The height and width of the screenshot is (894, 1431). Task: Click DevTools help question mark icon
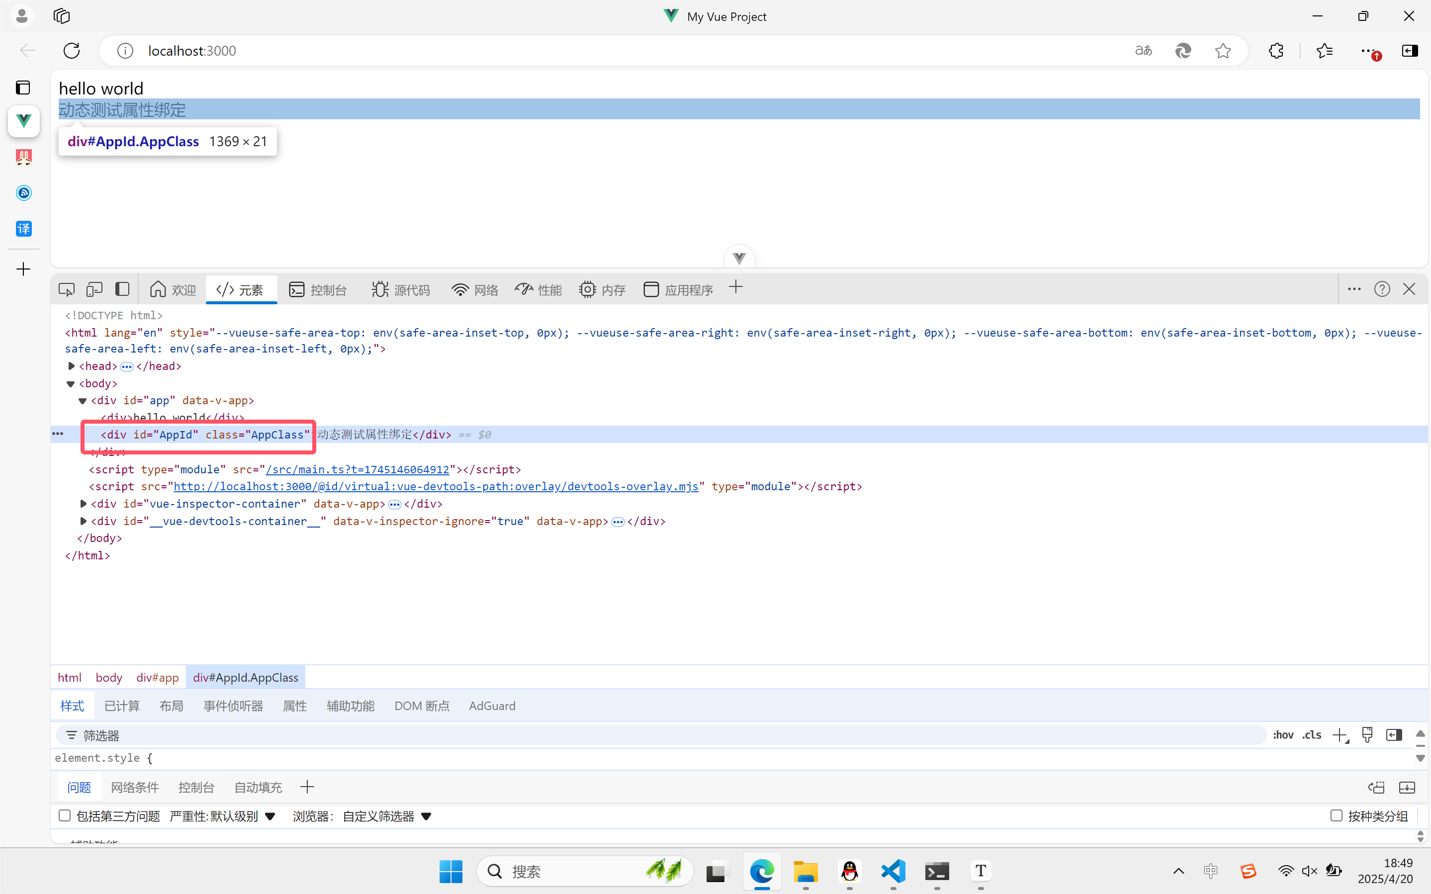pos(1381,289)
